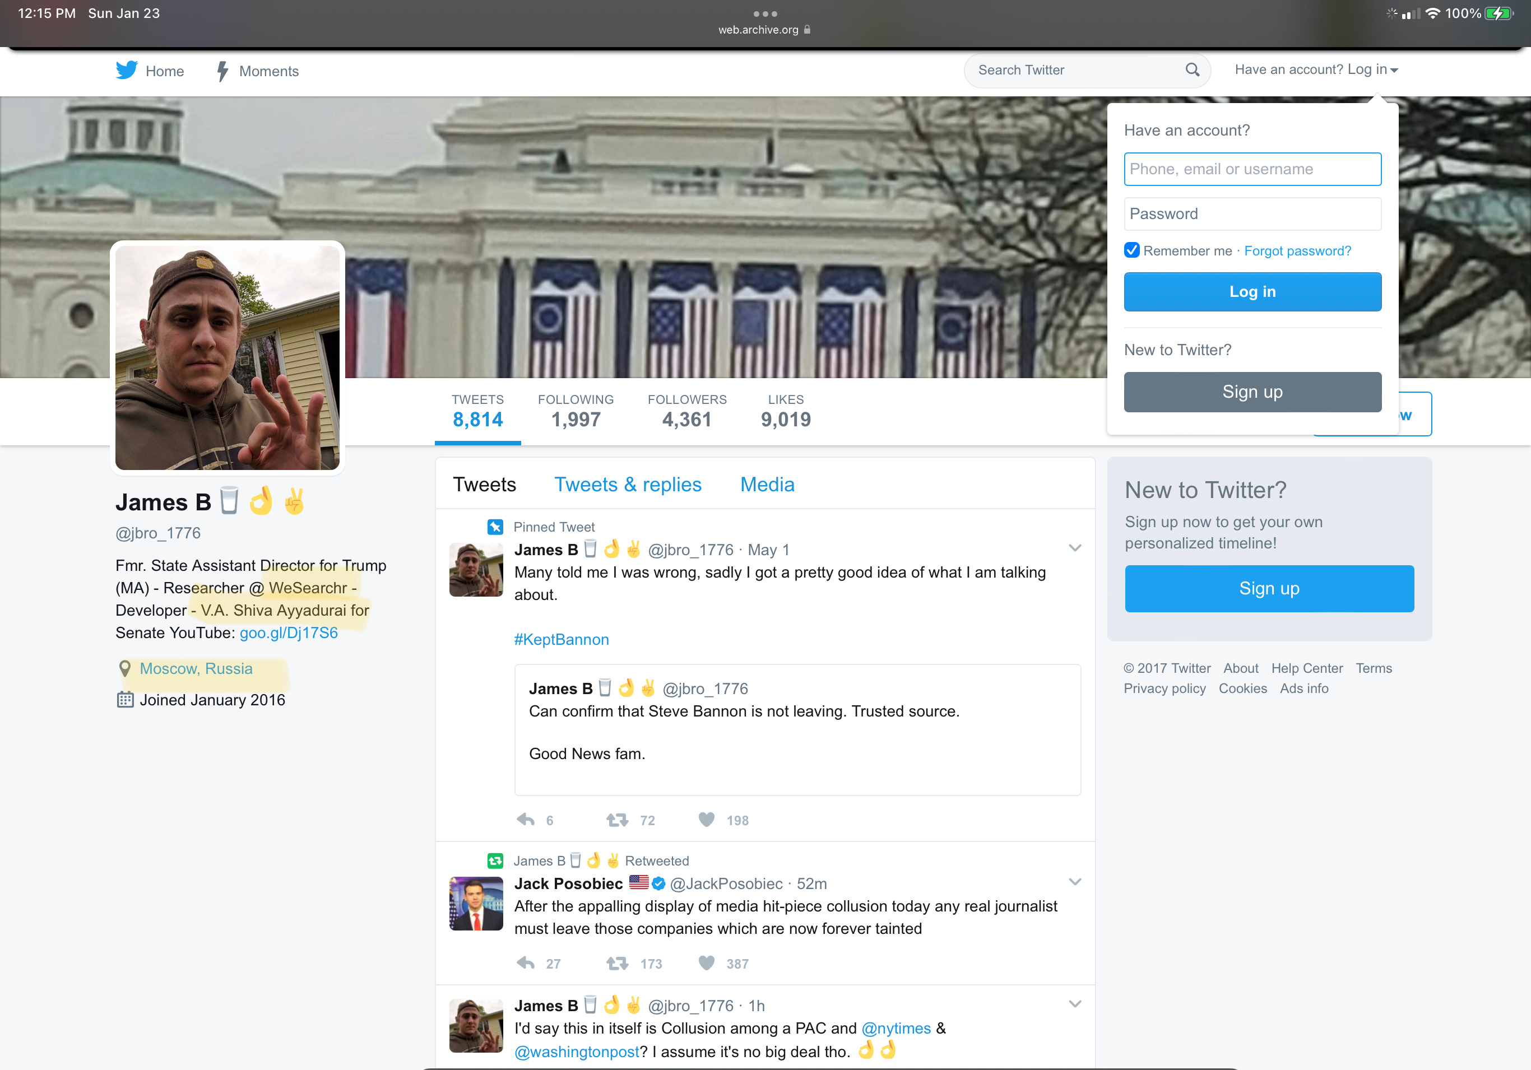Expand Jack Posobiec tweet options chevron
Screen dimensions: 1531x1070
[x=1075, y=881]
